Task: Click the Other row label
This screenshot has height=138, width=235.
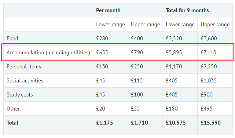Action: 13,109
